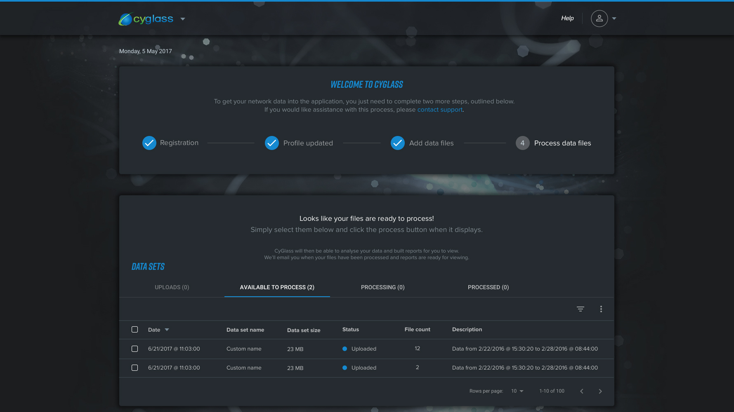This screenshot has height=412, width=734.
Task: Check the data set with file count 12
Action: click(135, 349)
